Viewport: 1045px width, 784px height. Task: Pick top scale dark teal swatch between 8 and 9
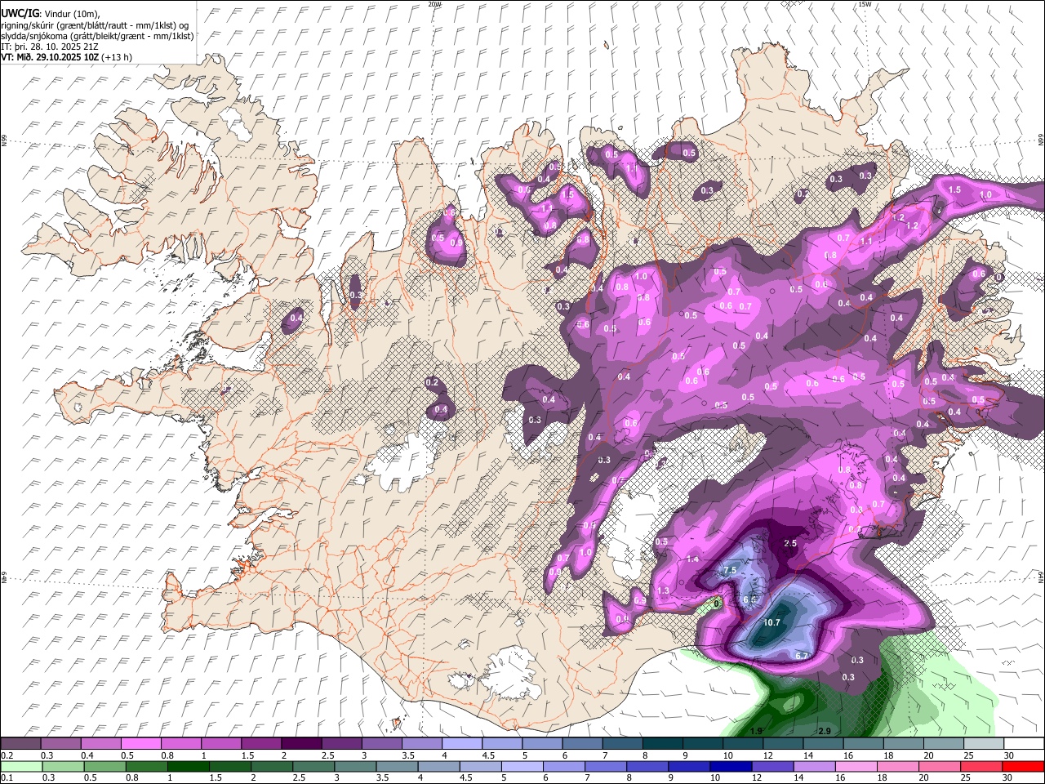(664, 744)
